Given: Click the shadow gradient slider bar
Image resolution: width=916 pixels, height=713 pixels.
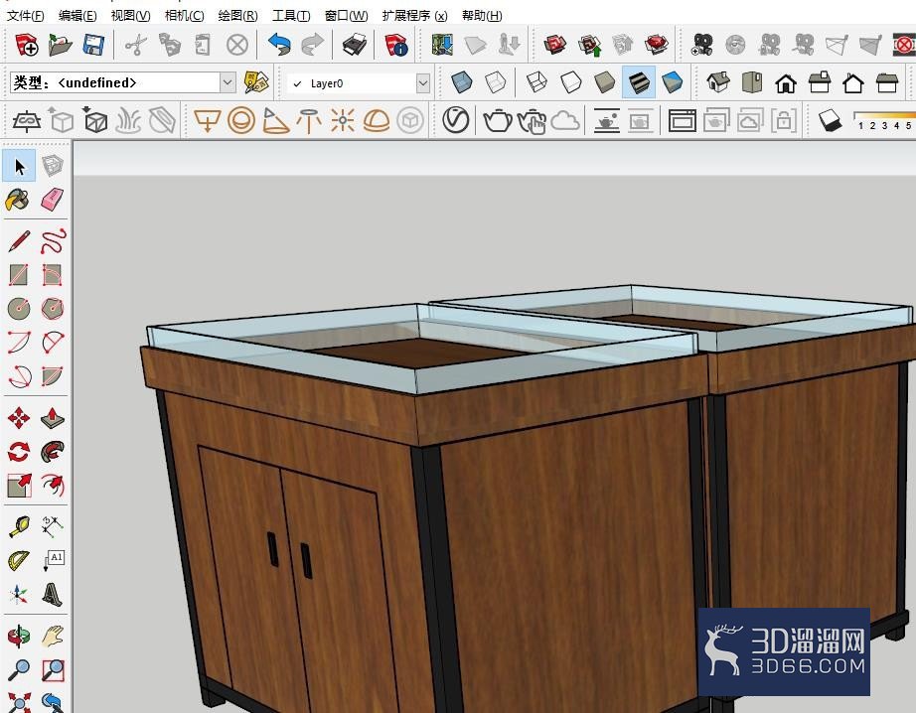Looking at the screenshot, I should click(884, 115).
